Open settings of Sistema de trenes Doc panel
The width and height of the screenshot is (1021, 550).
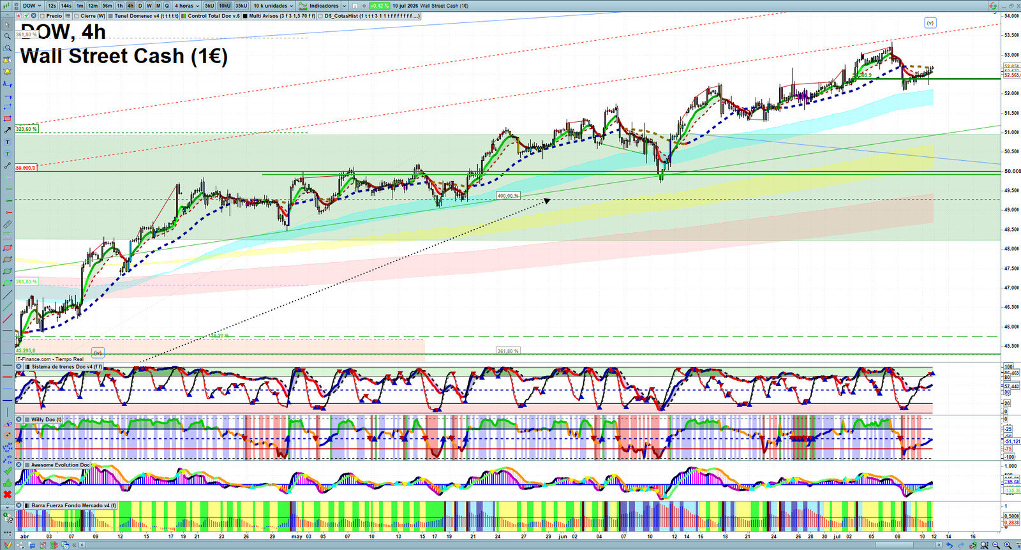pos(19,367)
